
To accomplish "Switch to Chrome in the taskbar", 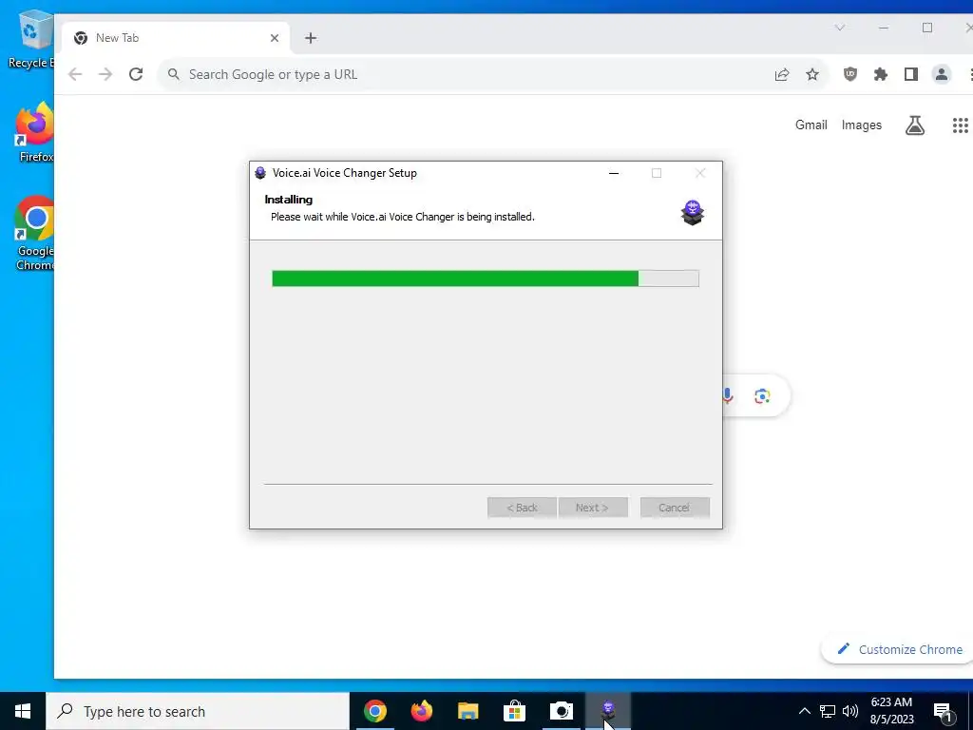I will 374,711.
